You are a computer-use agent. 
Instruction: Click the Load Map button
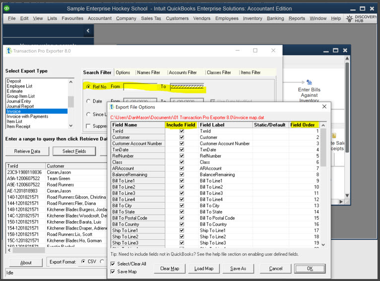pos(204,269)
